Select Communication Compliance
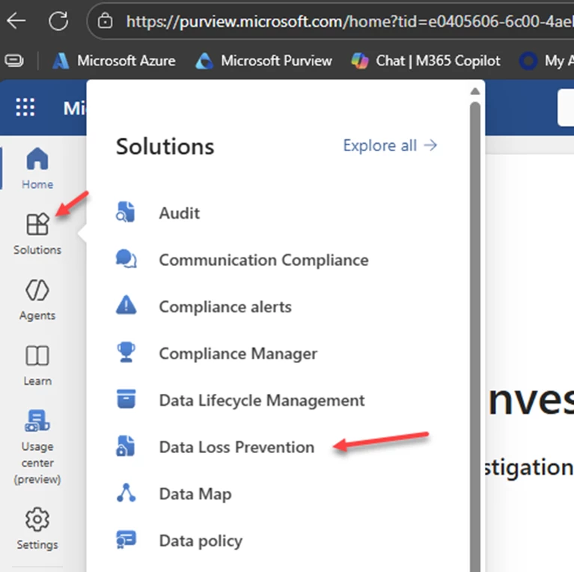The height and width of the screenshot is (572, 574). point(263,260)
